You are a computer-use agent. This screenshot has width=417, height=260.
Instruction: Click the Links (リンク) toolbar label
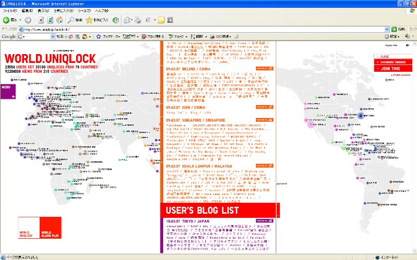[x=412, y=29]
